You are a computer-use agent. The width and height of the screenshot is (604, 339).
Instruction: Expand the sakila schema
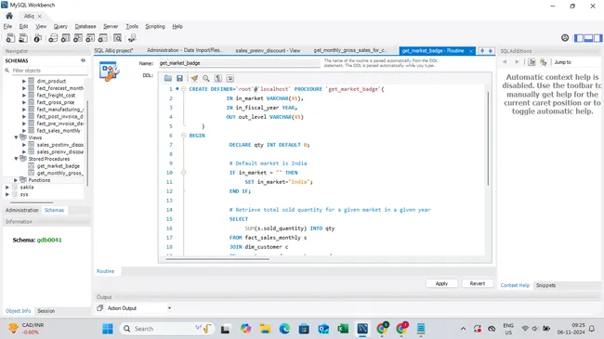7,188
